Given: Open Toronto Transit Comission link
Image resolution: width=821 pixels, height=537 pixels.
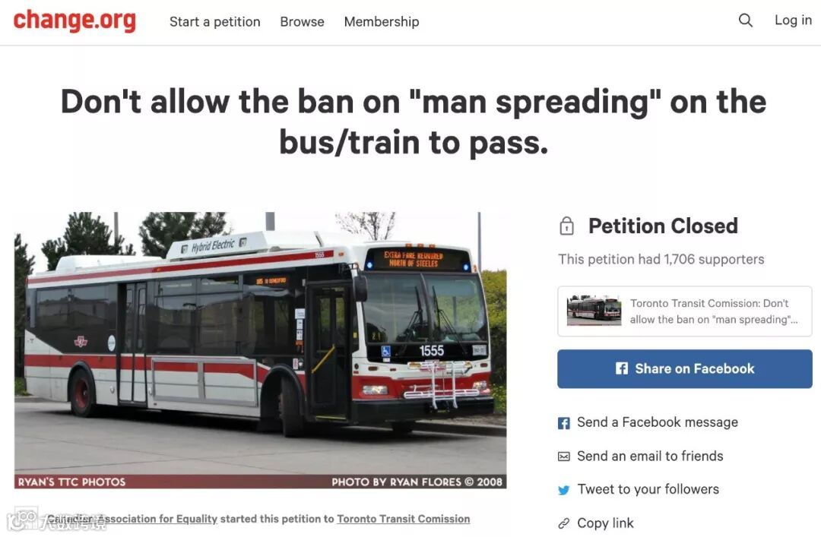Looking at the screenshot, I should point(403,519).
